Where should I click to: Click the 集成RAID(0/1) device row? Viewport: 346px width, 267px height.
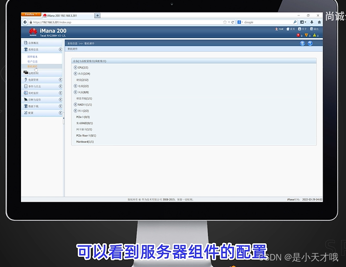point(84,123)
